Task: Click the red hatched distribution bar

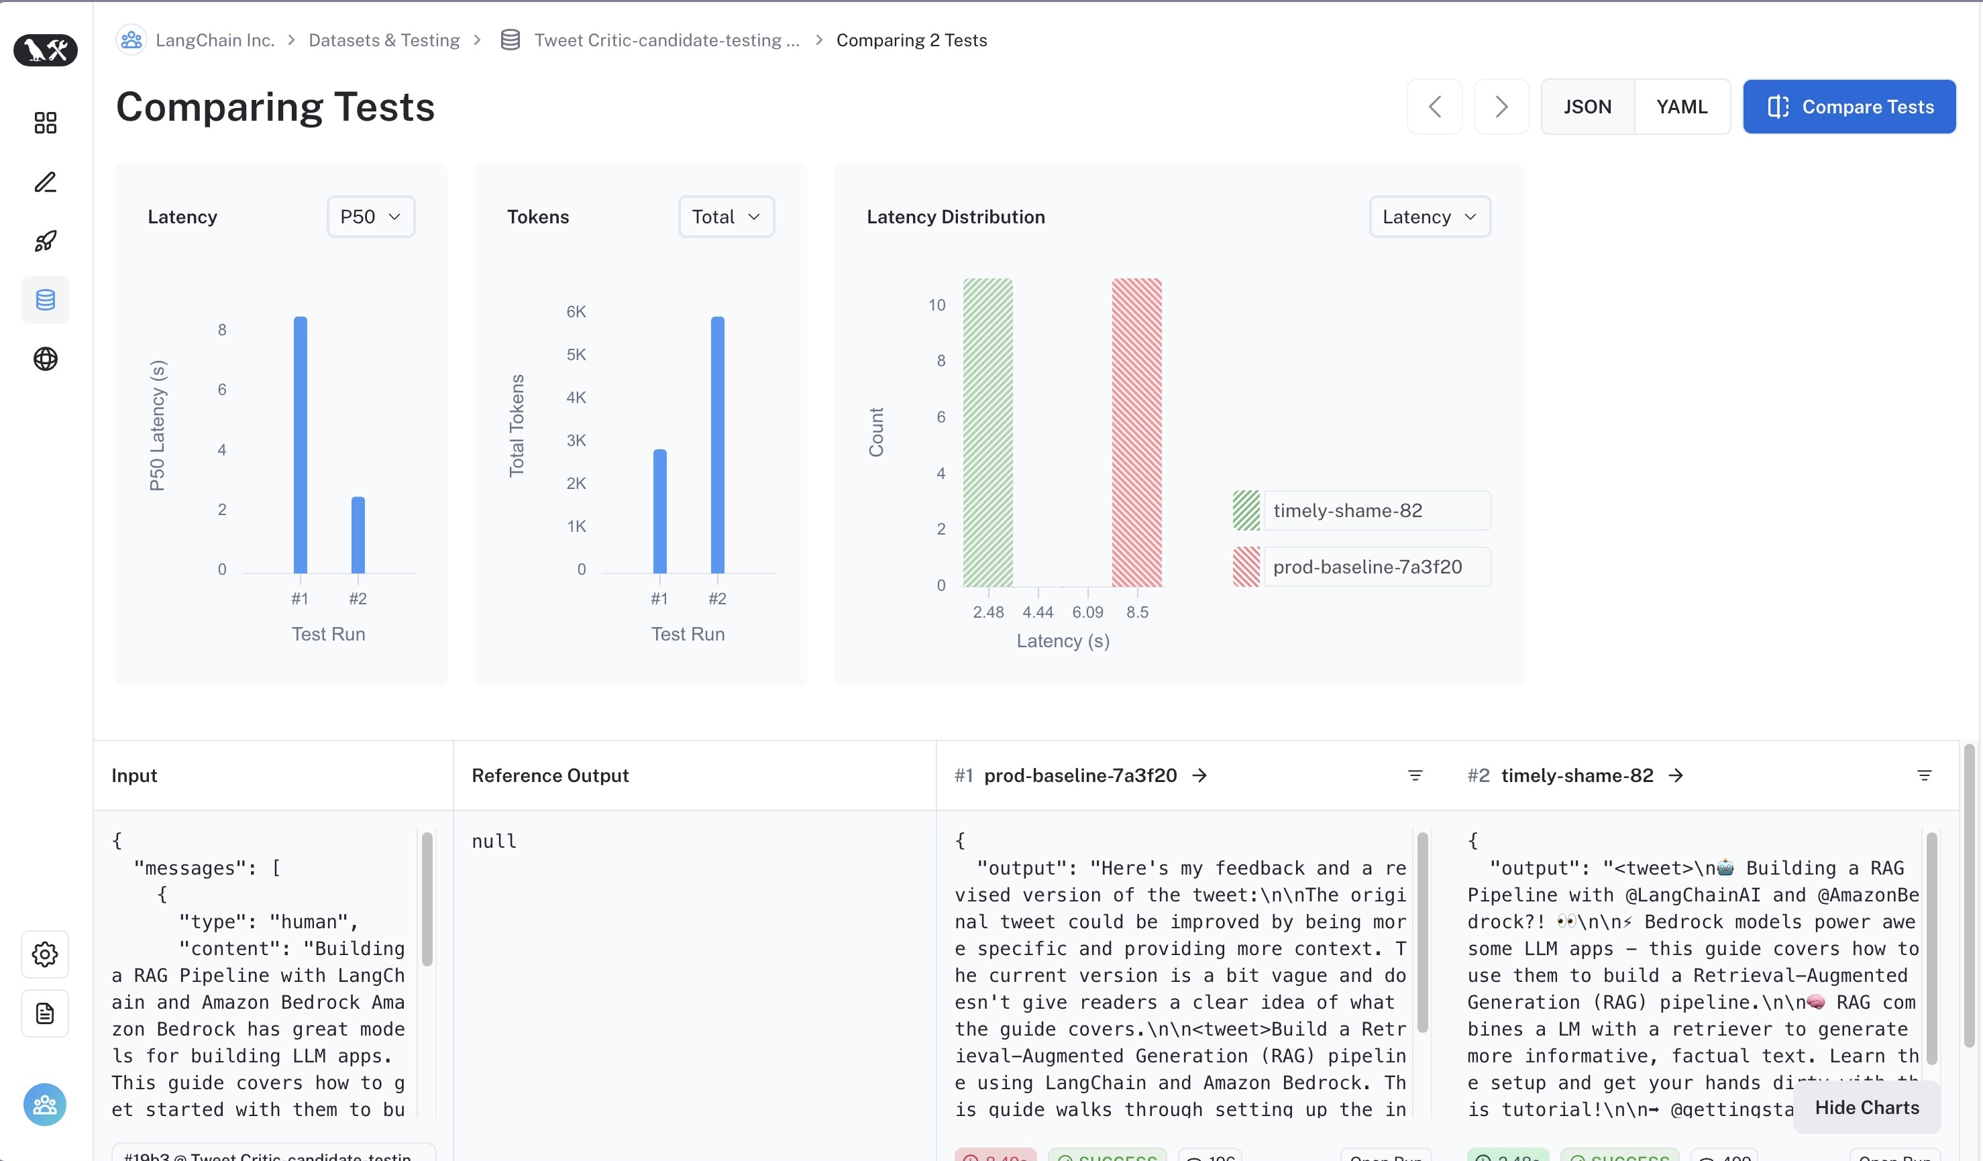Action: (1137, 433)
